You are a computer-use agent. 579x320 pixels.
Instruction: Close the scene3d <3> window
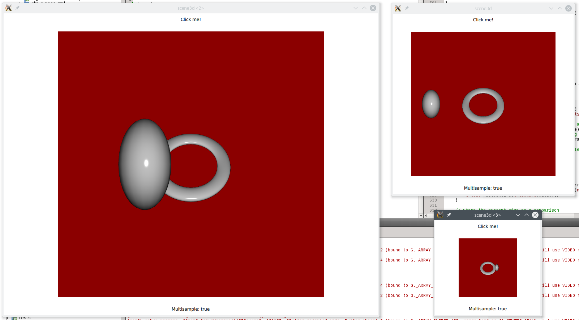pyautogui.click(x=535, y=215)
